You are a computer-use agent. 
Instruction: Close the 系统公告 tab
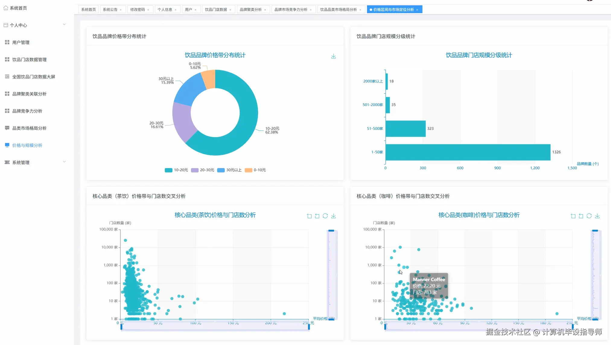pos(121,10)
